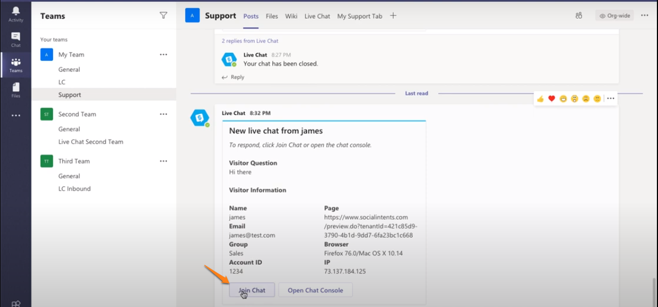Open more options for Third Team

point(163,161)
